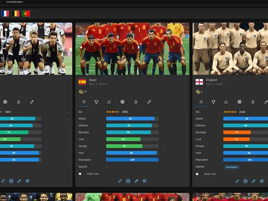Viewport: 268px width, 201px height.
Task: Open Germany card soccer ball tab
Action: click(5, 102)
